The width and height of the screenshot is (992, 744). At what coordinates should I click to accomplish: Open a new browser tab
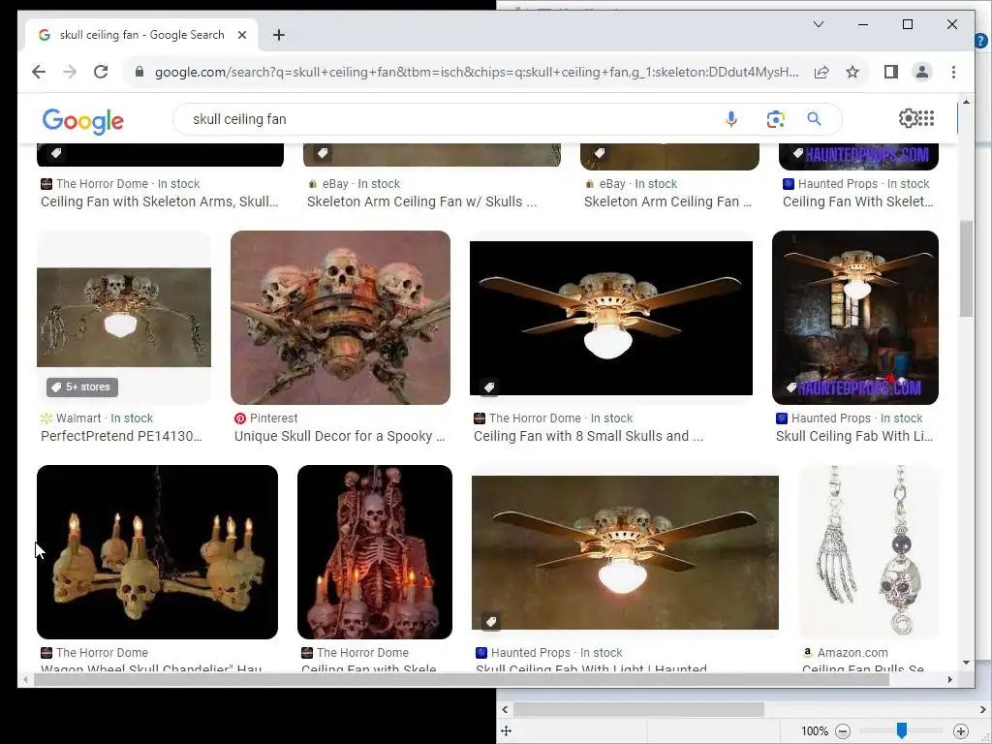point(279,35)
